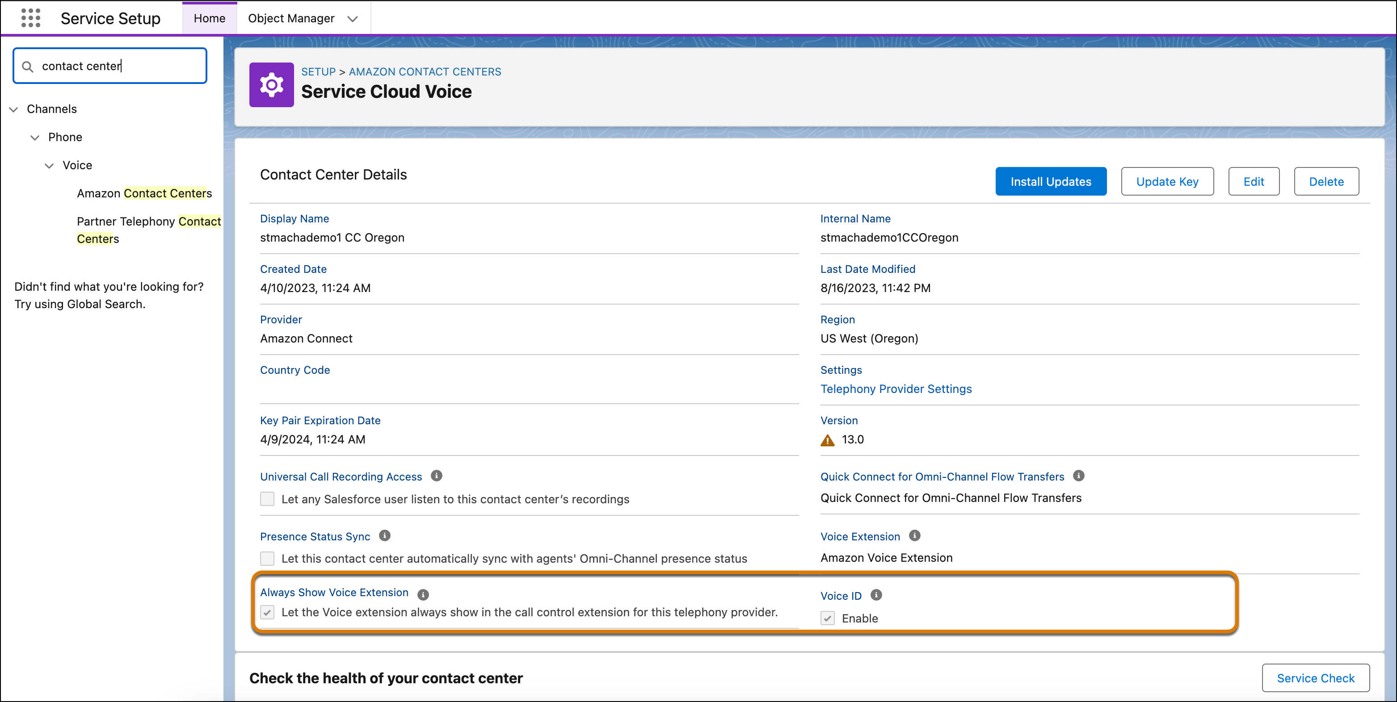Click the Region value US West (Oregon)

(x=869, y=338)
